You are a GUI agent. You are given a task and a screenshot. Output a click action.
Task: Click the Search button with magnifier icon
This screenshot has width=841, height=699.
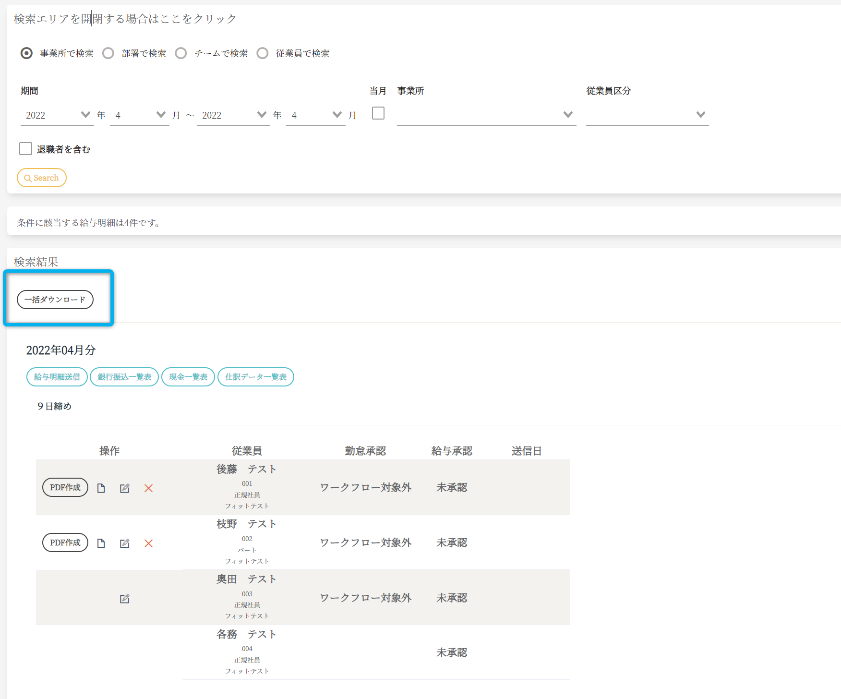click(42, 178)
